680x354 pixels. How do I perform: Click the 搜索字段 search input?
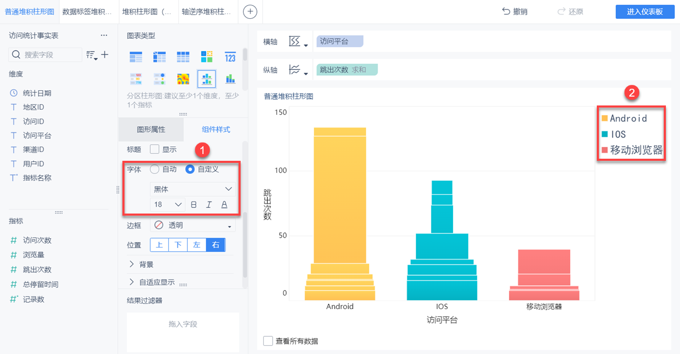[x=46, y=54]
